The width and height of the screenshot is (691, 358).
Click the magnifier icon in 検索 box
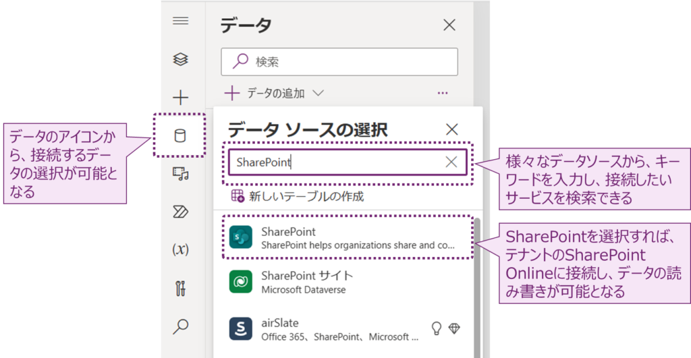click(240, 61)
